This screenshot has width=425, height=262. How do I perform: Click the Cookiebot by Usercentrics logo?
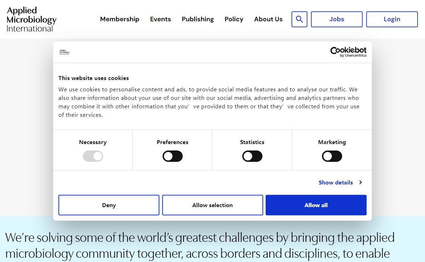tap(348, 52)
